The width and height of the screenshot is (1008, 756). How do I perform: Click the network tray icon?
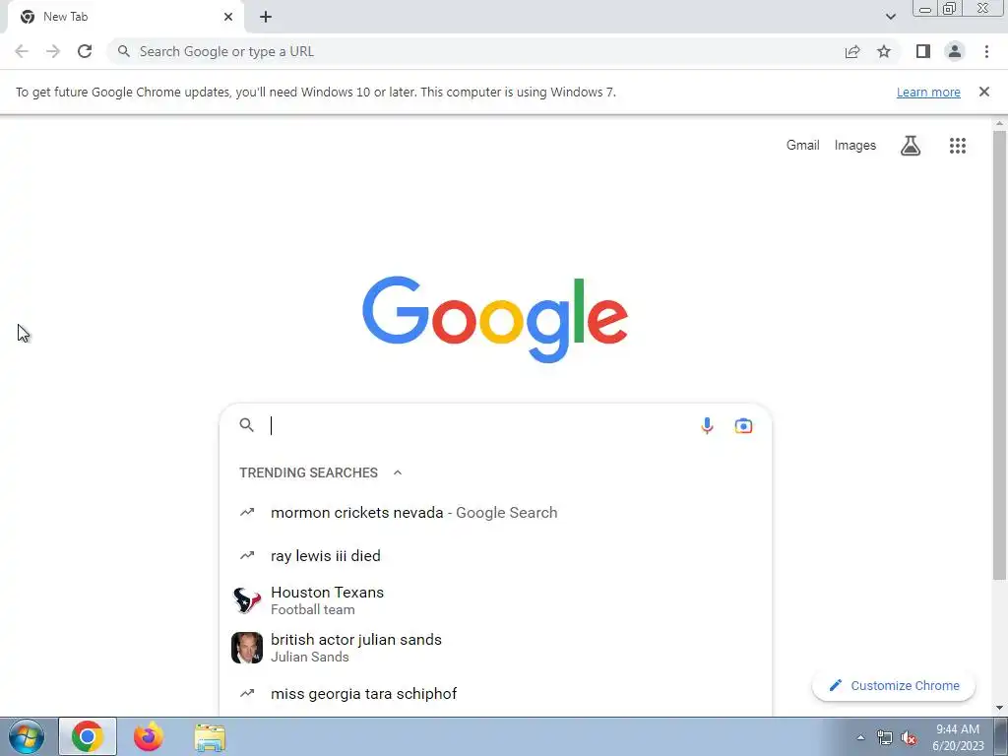[885, 738]
